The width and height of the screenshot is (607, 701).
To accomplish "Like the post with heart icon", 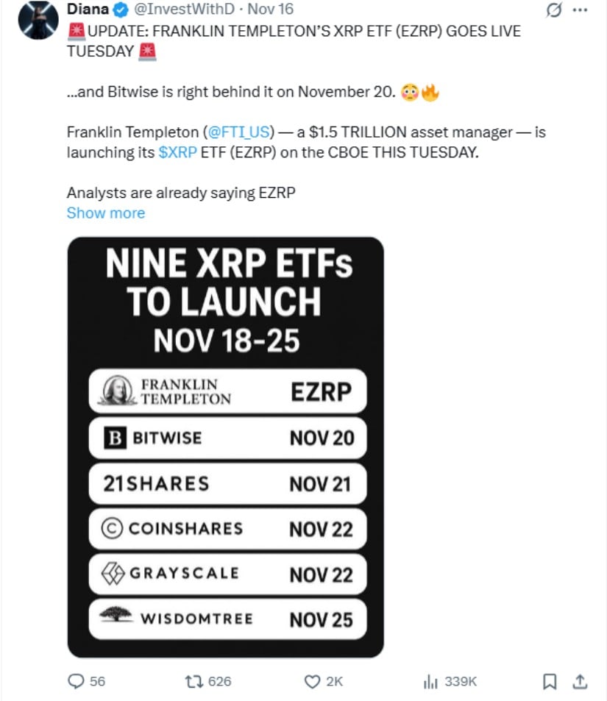I will pos(310,682).
